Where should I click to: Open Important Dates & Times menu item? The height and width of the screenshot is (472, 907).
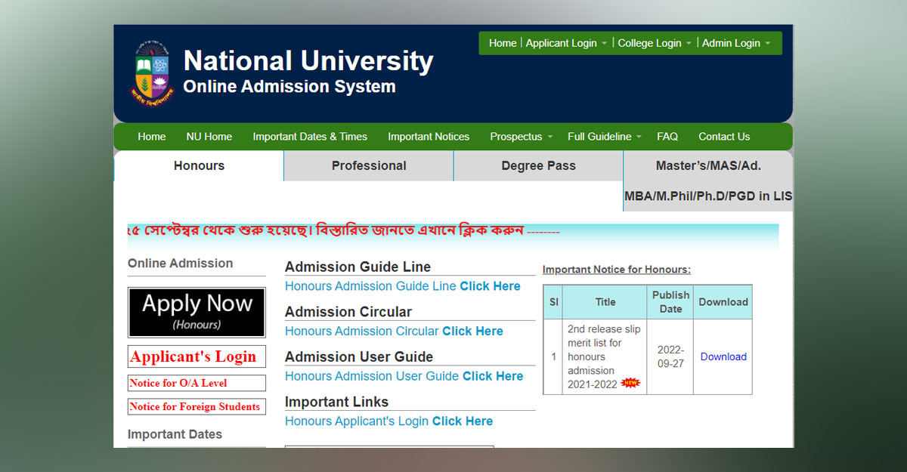[310, 137]
